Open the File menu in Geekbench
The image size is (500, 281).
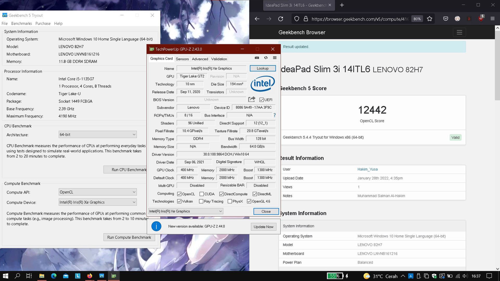[4, 23]
